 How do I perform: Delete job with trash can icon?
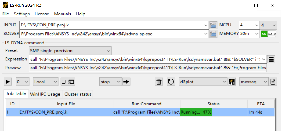click(x=159, y=82)
